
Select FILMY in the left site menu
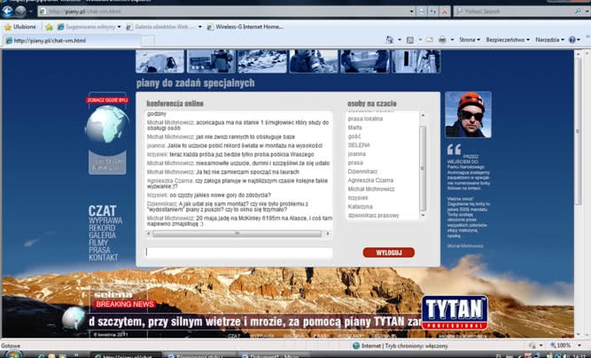pos(100,242)
